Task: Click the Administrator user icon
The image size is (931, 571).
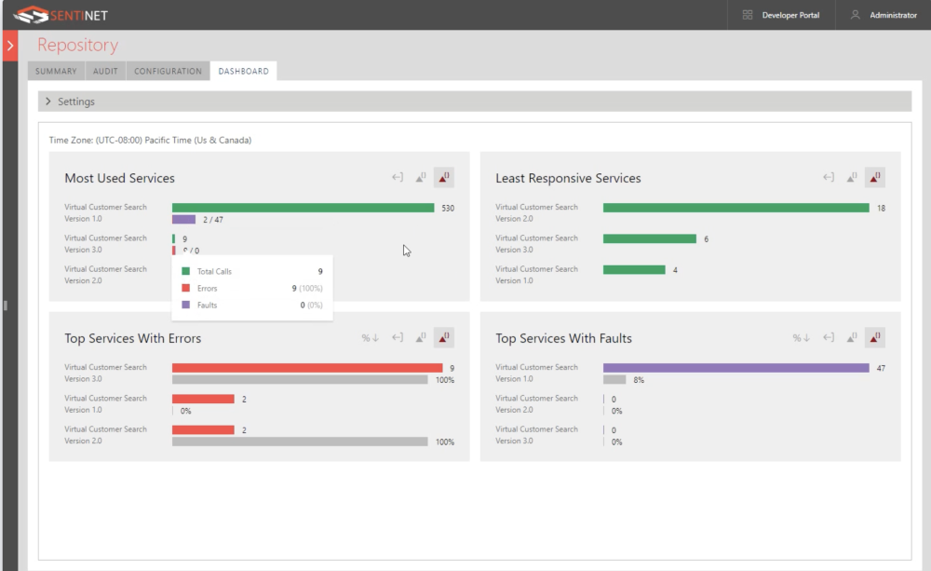Action: click(x=855, y=15)
